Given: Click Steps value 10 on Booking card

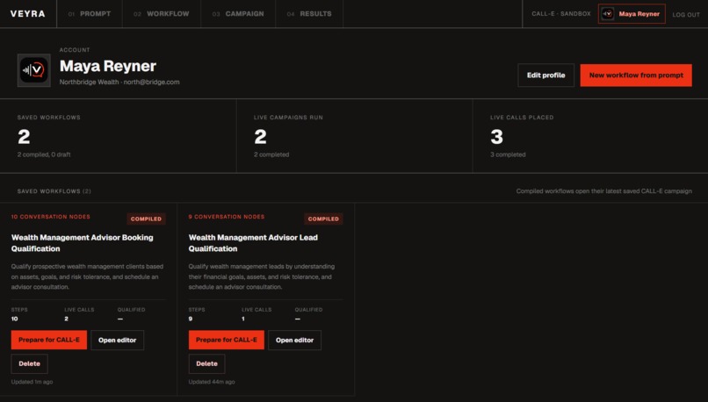Looking at the screenshot, I should pyautogui.click(x=14, y=319).
